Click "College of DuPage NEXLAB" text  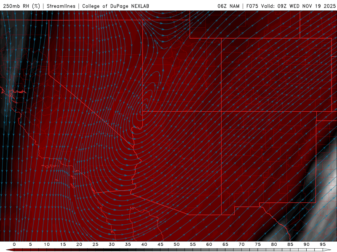115,6
